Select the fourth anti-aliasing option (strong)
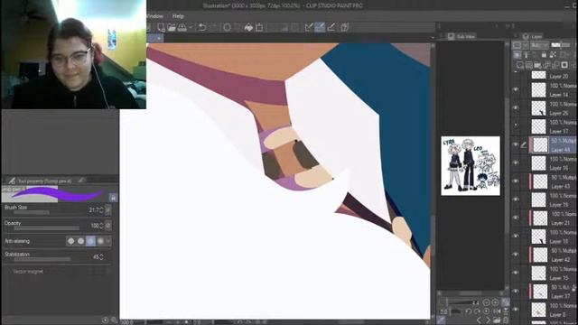The width and height of the screenshot is (578, 325). tap(100, 241)
